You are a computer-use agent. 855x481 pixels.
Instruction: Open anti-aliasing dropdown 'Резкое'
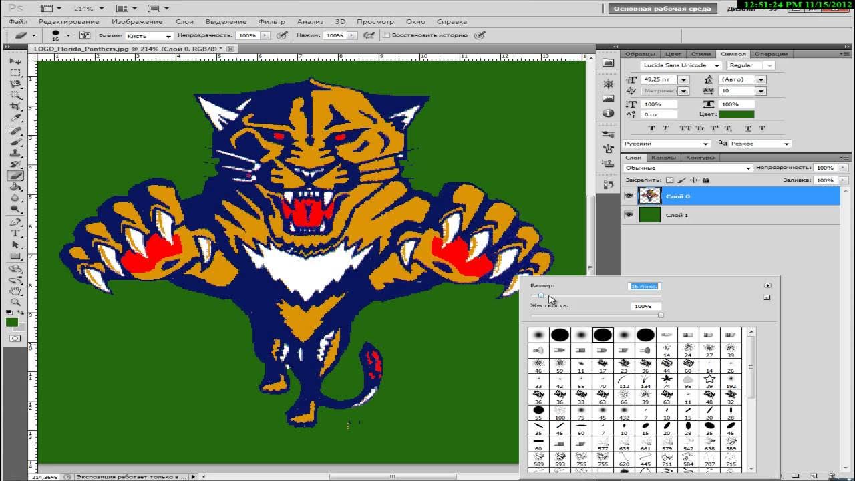[x=759, y=144]
